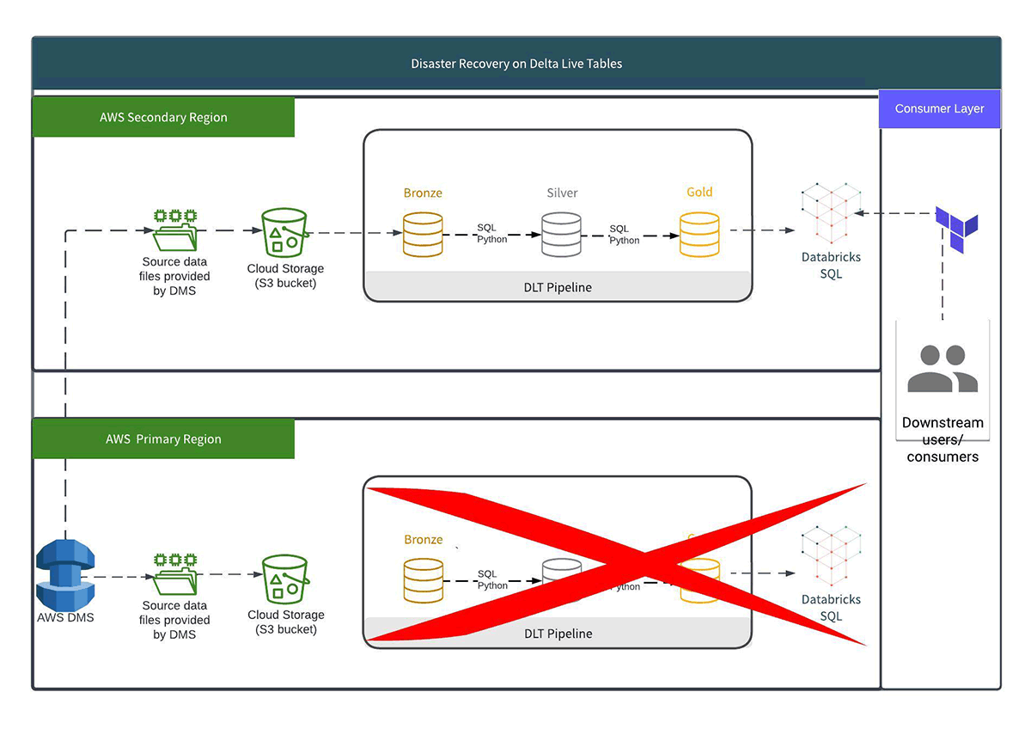Screen dimensions: 1031x729
Task: Select the Gold label in secondary region
Action: point(699,192)
